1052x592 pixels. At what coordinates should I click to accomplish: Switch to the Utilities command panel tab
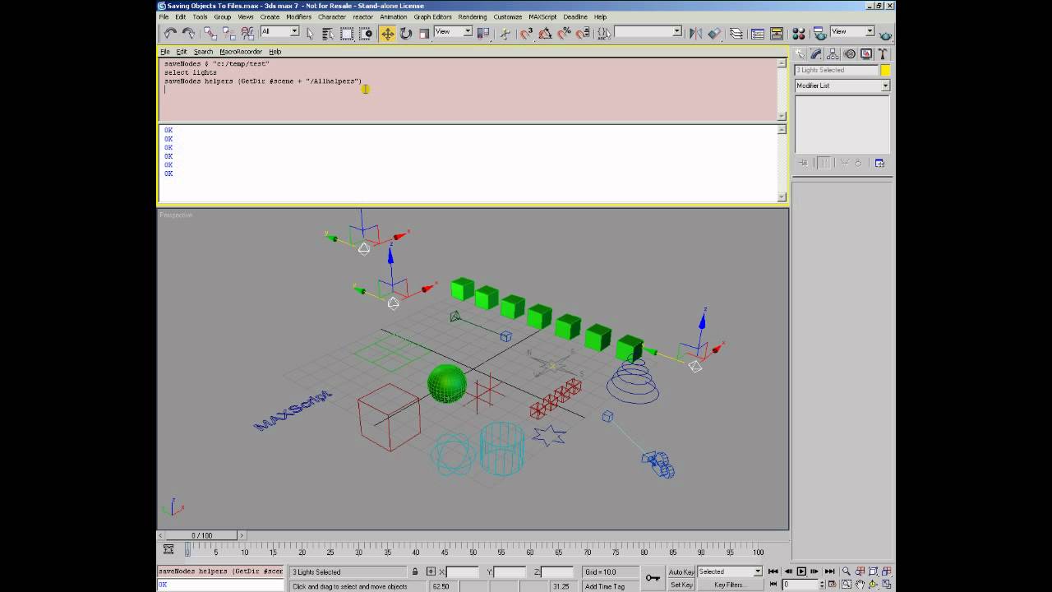click(884, 53)
